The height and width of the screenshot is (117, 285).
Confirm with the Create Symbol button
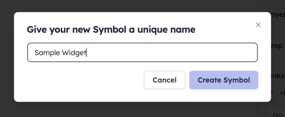224,80
